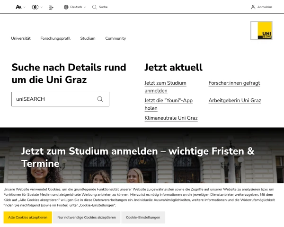This screenshot has height=227, width=284.
Task: Open the 'Arbeitgeberin Uni Graz' link
Action: tap(235, 100)
